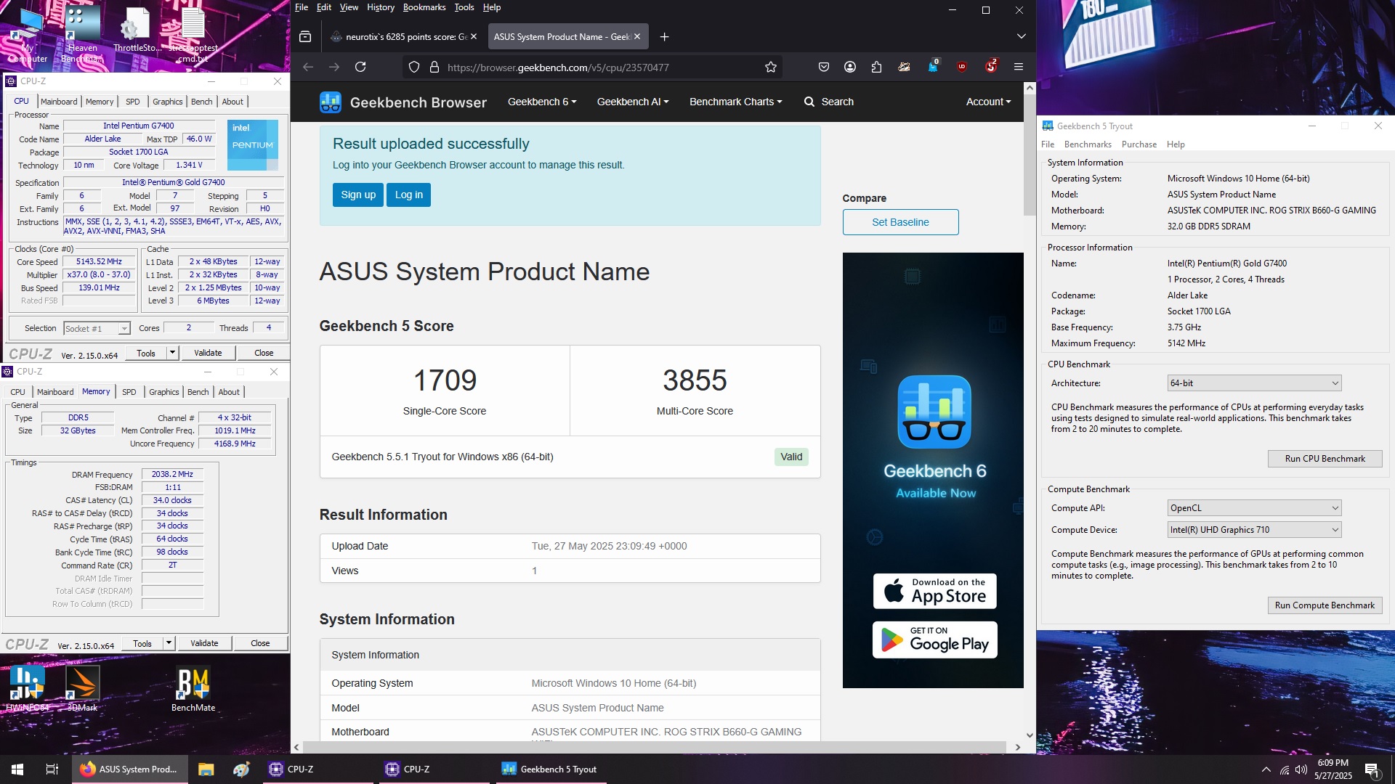Image resolution: width=1395 pixels, height=784 pixels.
Task: Expand Benchmark Charts navigation dropdown
Action: 735,102
